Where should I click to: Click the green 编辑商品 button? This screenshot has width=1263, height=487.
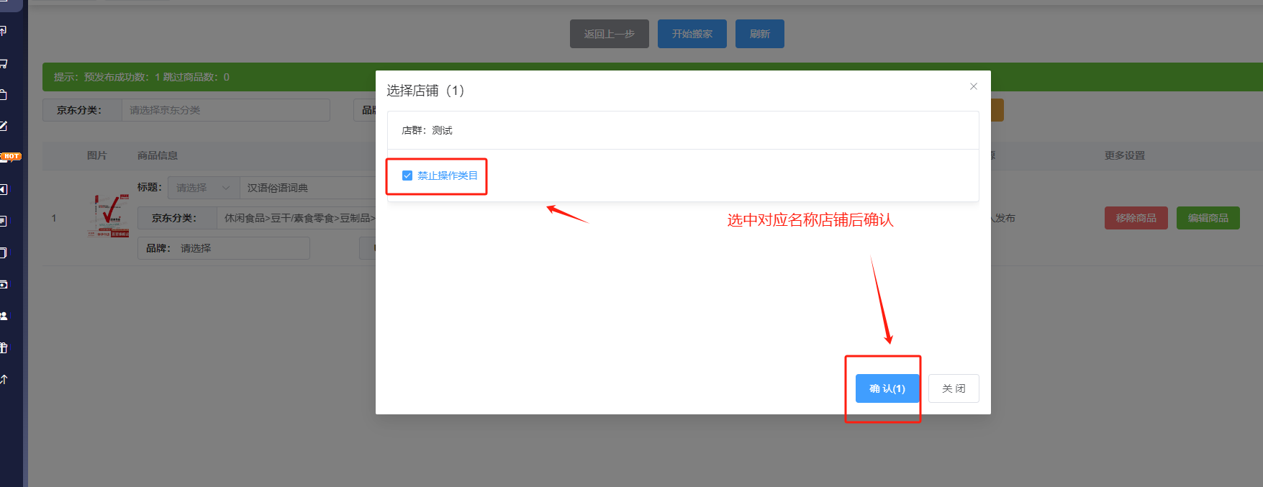pyautogui.click(x=1208, y=218)
